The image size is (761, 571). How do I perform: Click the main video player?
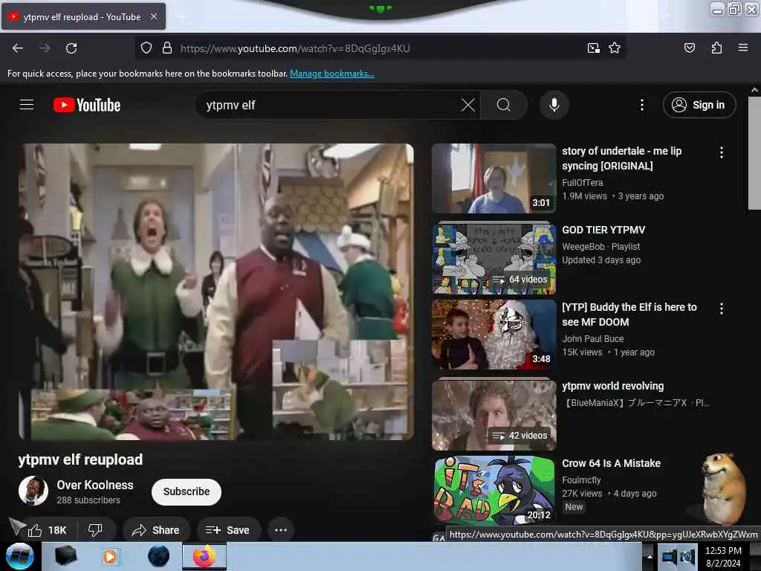(216, 291)
